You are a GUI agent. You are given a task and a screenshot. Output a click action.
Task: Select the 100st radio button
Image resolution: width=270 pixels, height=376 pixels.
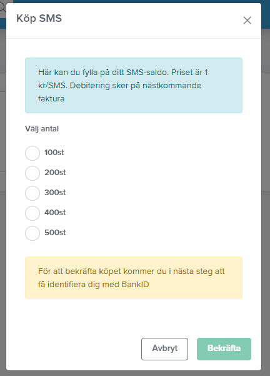coord(32,153)
